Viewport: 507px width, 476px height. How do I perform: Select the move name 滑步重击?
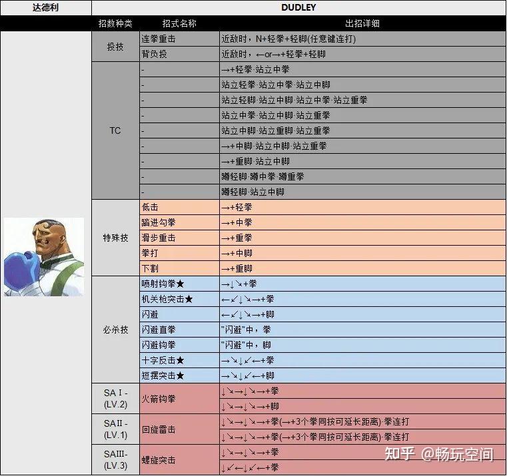click(x=159, y=238)
